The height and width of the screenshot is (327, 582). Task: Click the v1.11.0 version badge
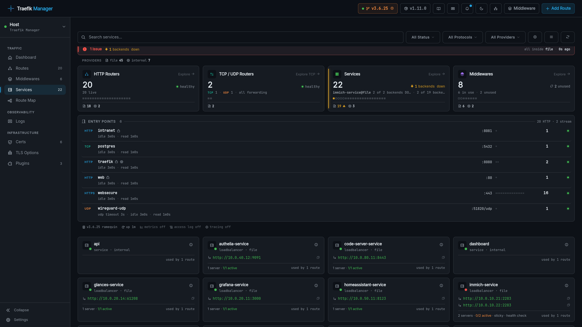point(415,8)
